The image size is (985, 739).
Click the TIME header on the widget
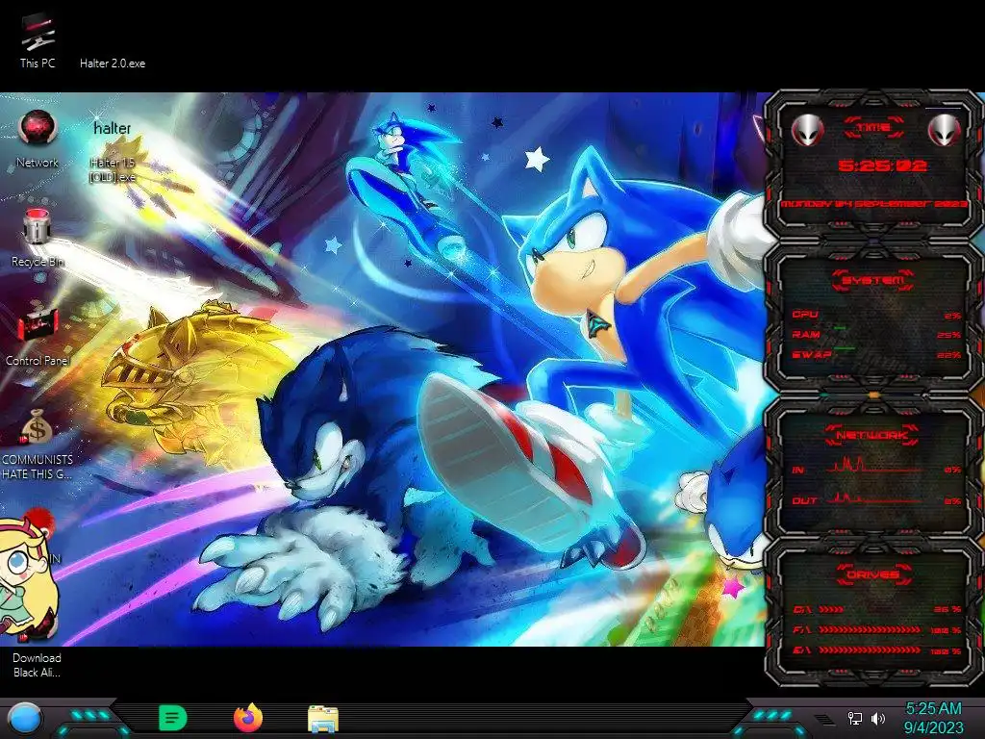[873, 128]
